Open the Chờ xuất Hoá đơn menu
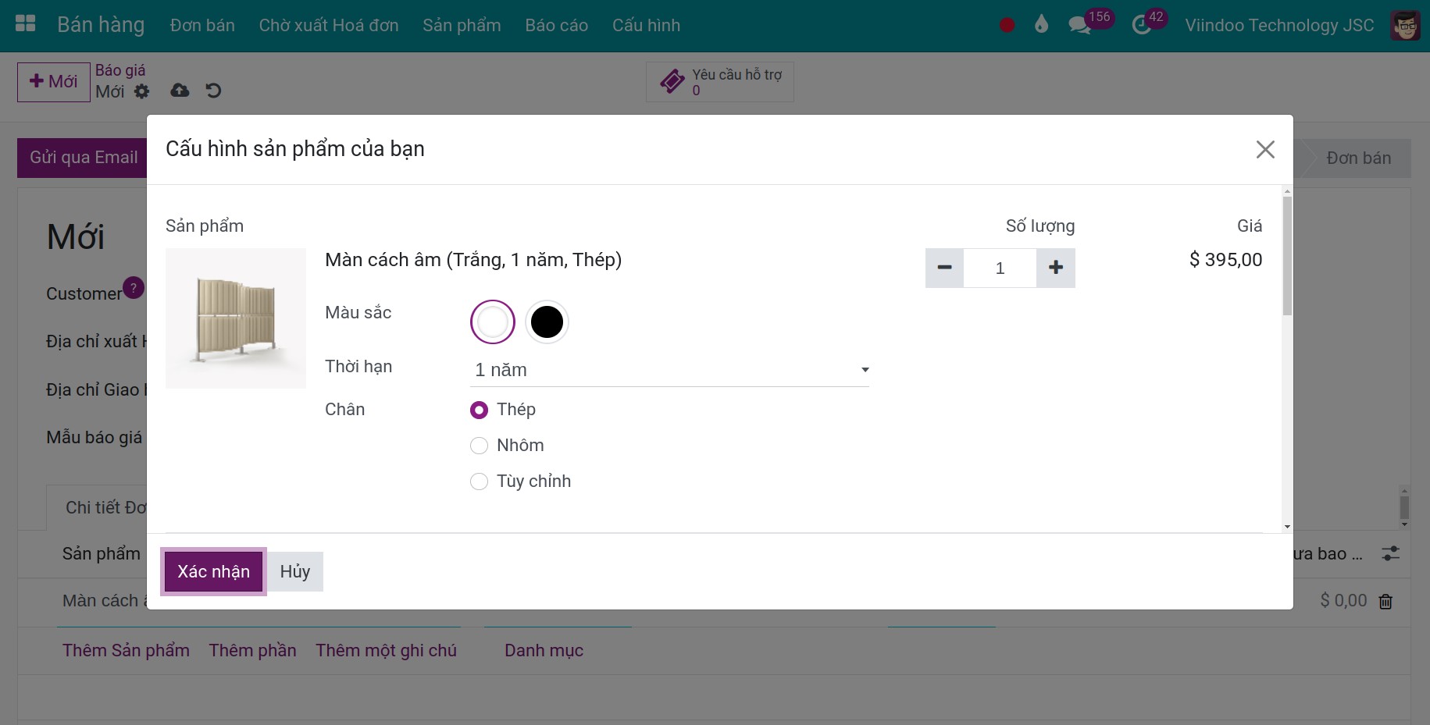 329,25
